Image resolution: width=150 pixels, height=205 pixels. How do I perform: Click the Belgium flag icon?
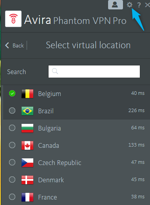pyautogui.click(x=27, y=94)
